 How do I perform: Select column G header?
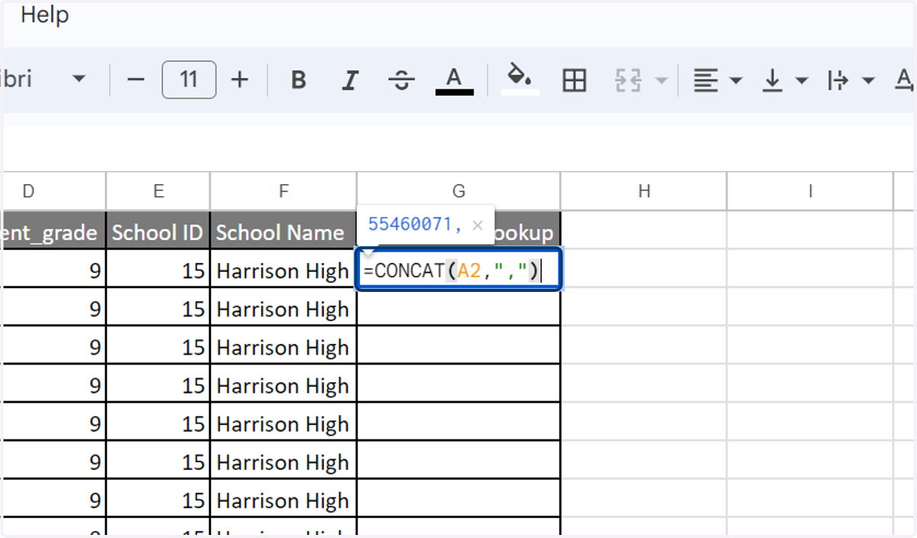458,191
